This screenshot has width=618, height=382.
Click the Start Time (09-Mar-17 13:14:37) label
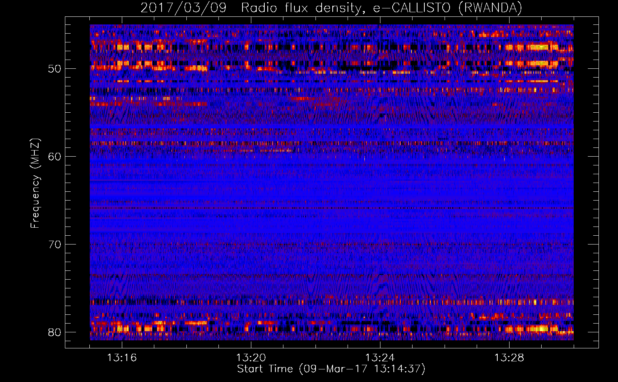tap(331, 369)
